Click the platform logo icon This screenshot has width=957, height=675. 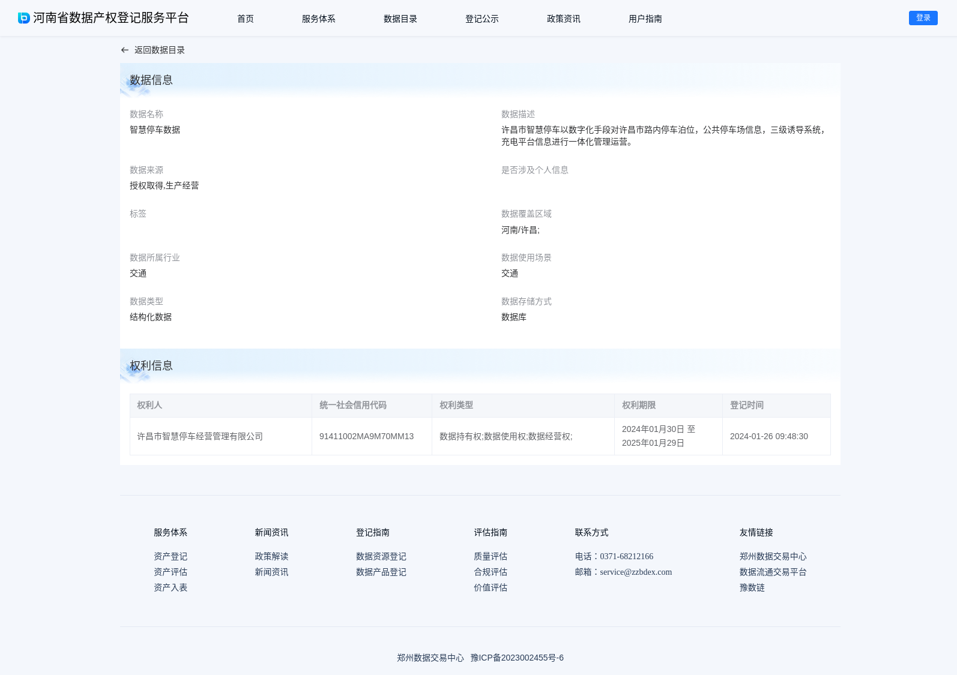click(x=24, y=18)
